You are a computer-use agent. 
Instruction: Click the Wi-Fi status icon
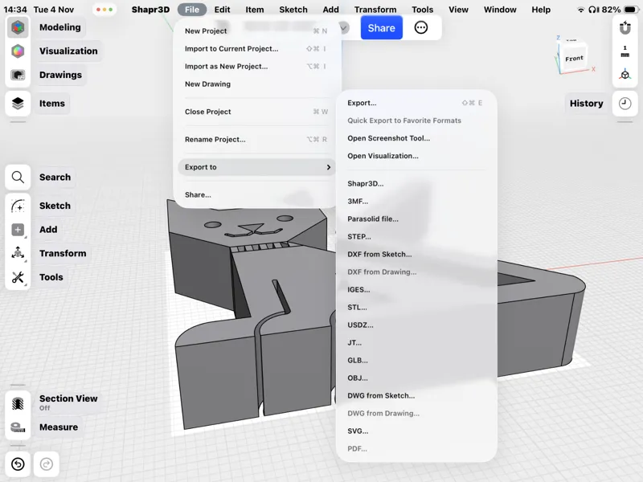(580, 10)
